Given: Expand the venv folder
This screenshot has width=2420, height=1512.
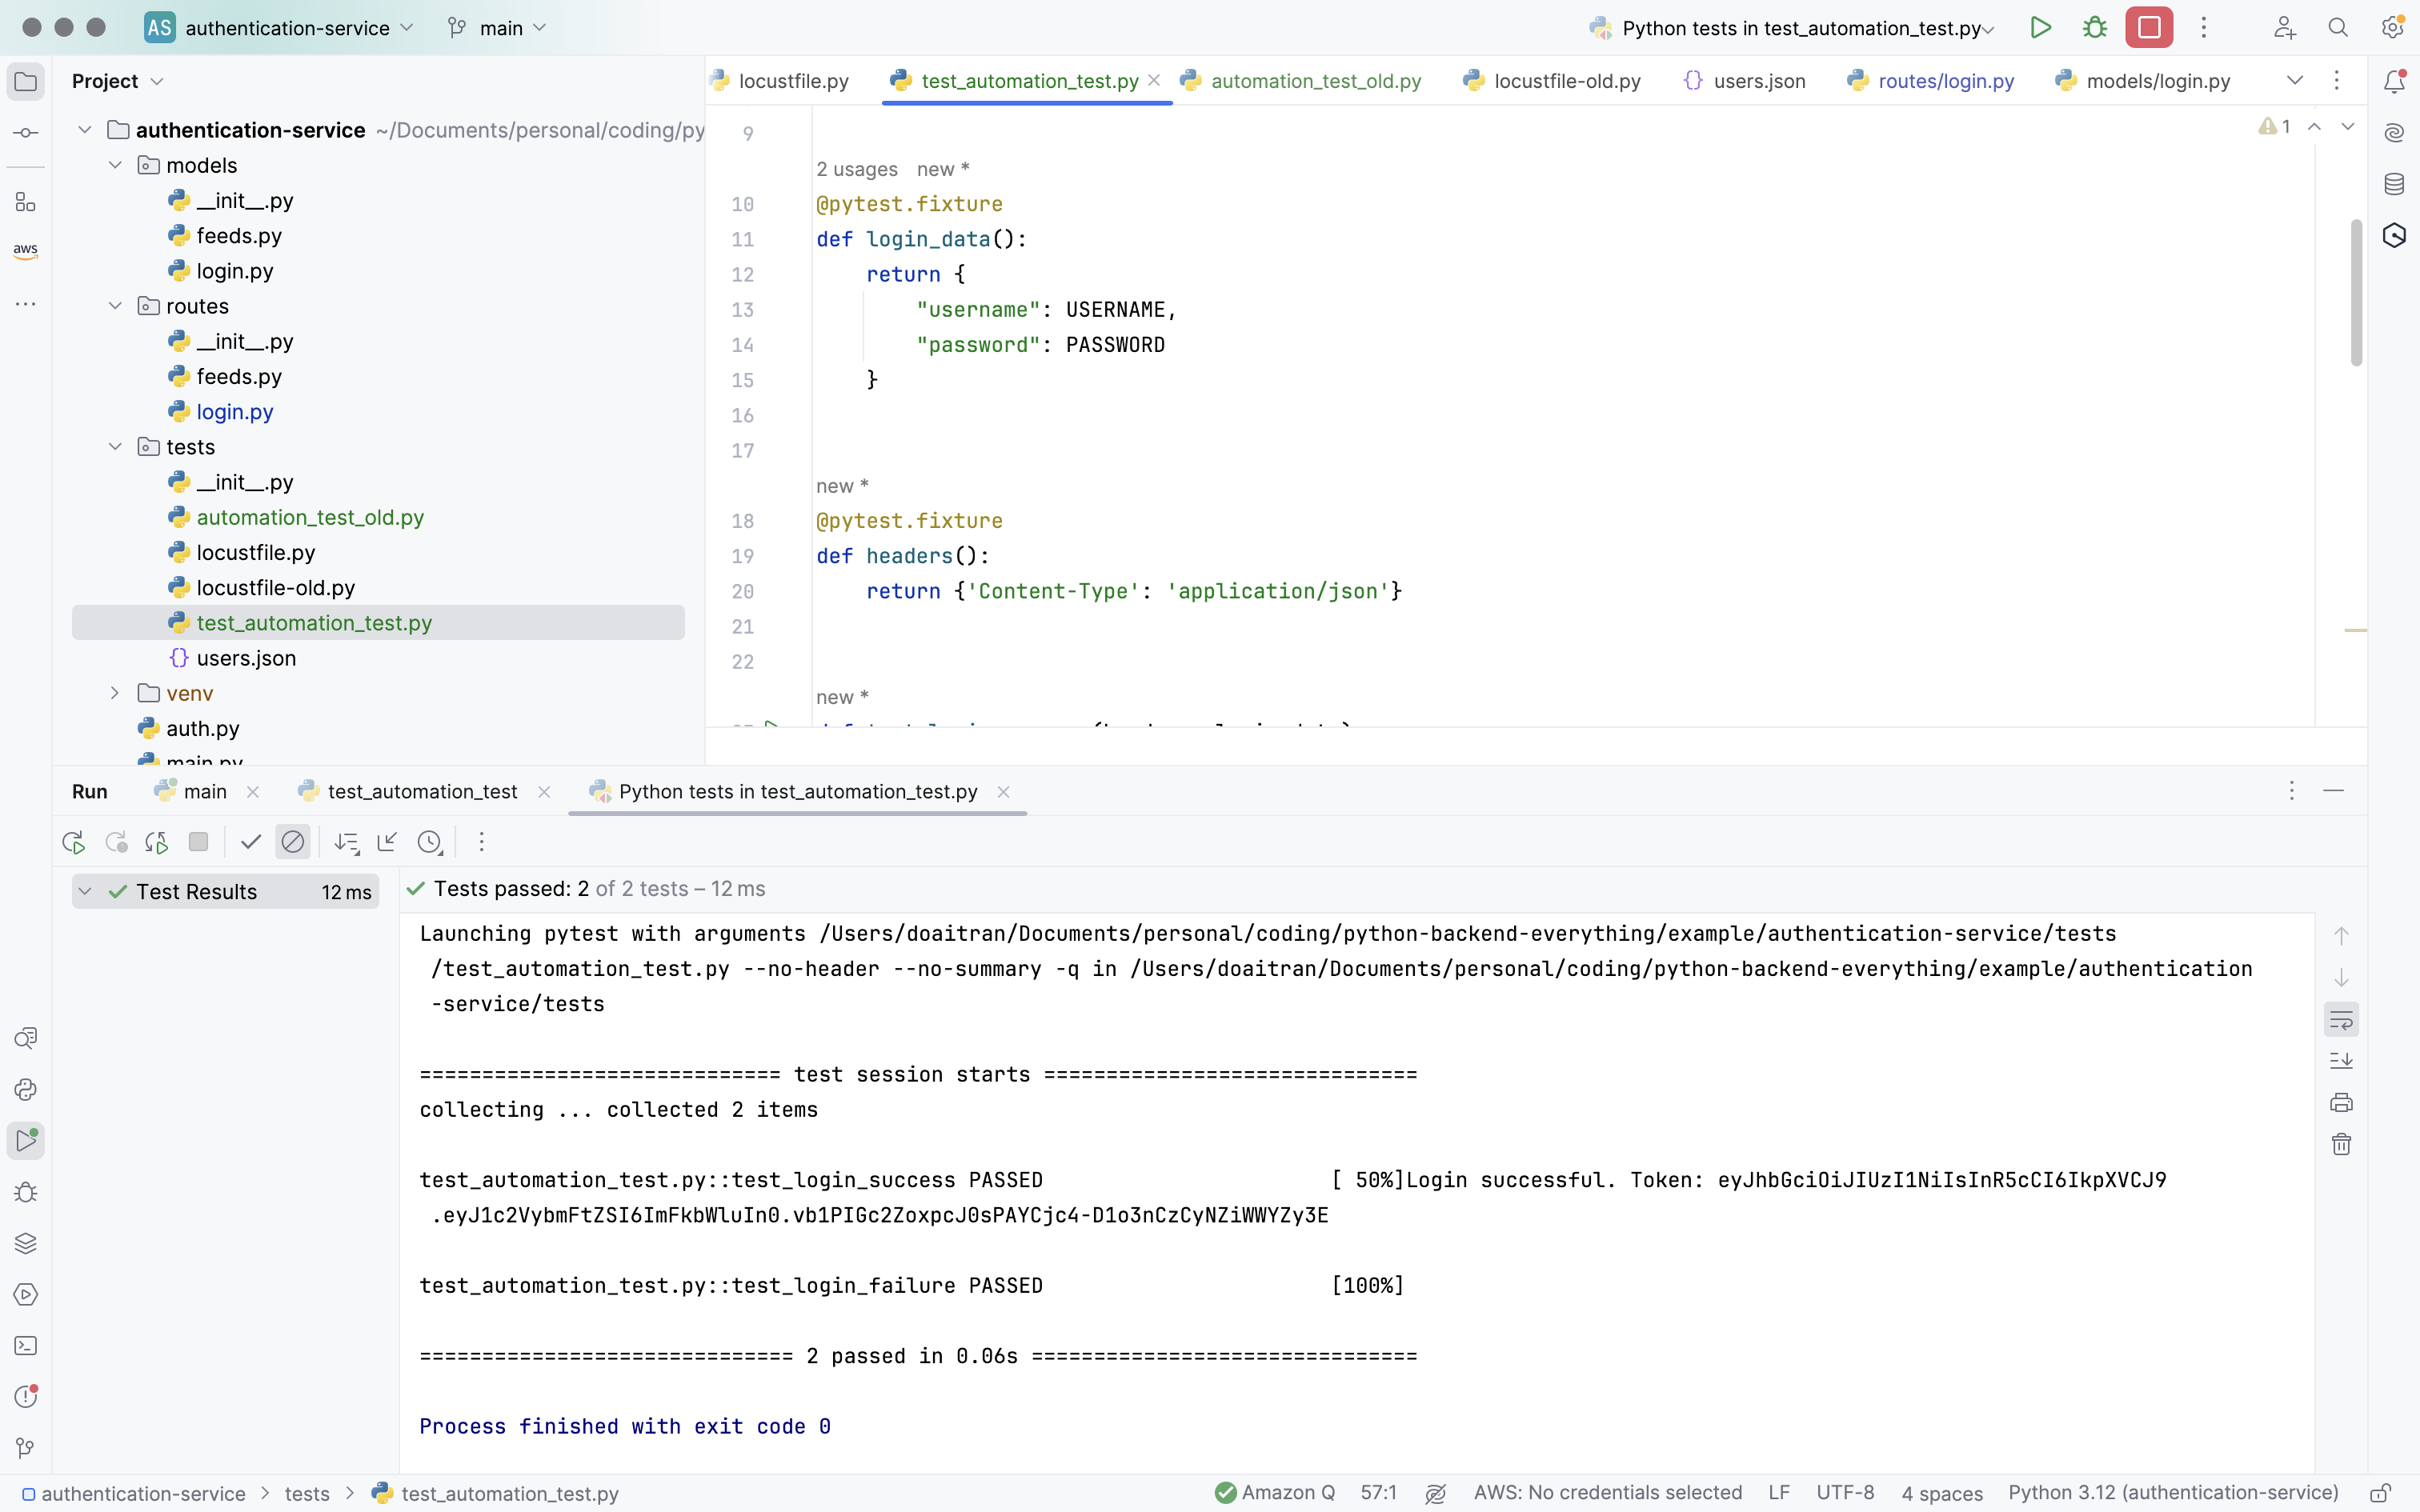Looking at the screenshot, I should 115,693.
